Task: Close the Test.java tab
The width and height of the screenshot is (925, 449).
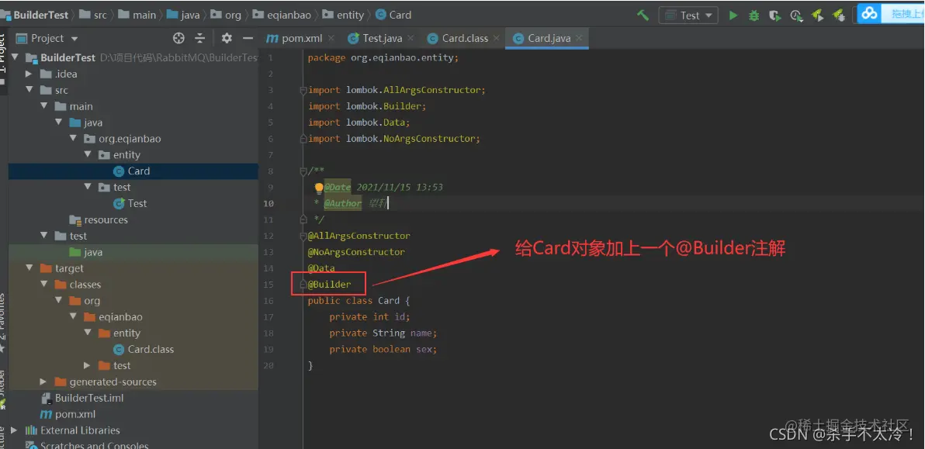Action: point(411,38)
